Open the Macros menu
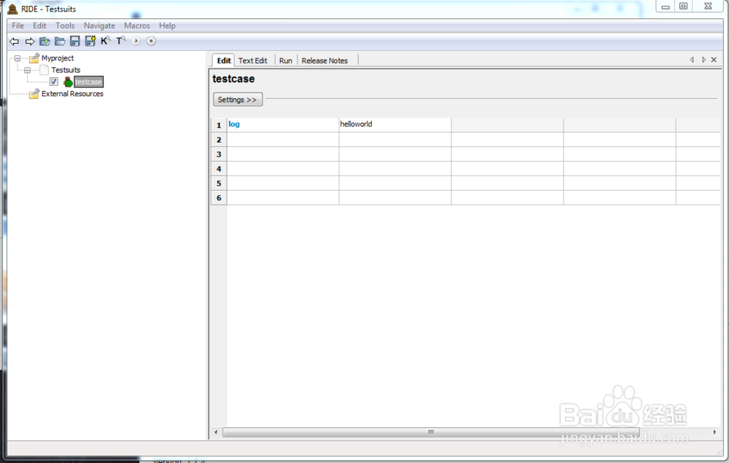The image size is (729, 463). 137,25
